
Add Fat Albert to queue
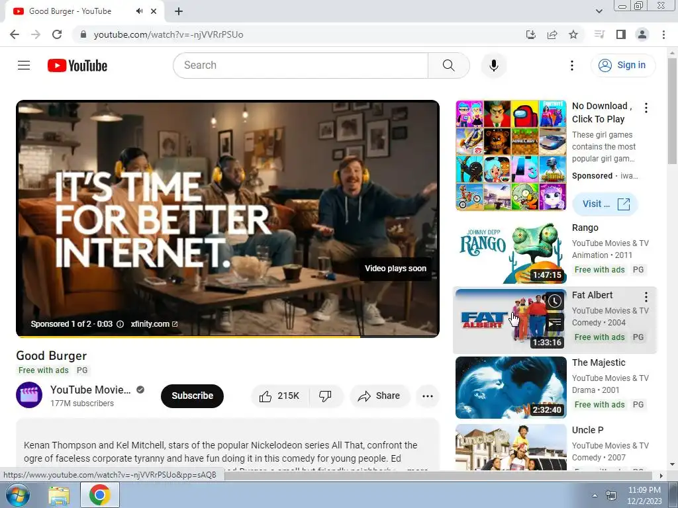click(x=555, y=322)
